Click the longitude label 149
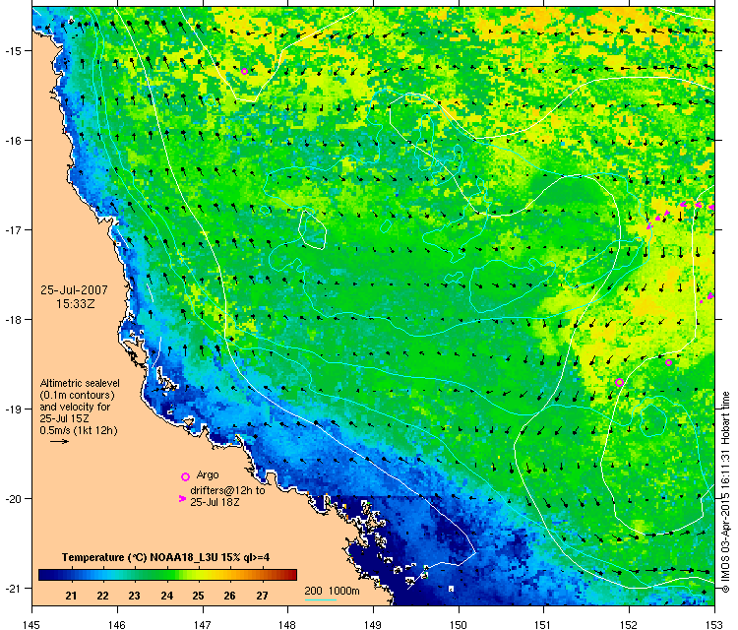Viewport: 738px width, 630px height. coord(373,625)
